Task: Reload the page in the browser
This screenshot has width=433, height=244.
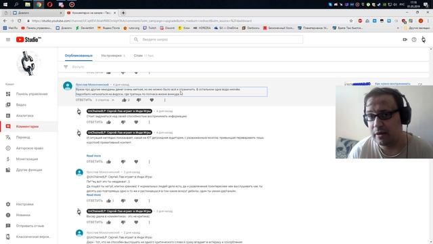Action: (20, 21)
